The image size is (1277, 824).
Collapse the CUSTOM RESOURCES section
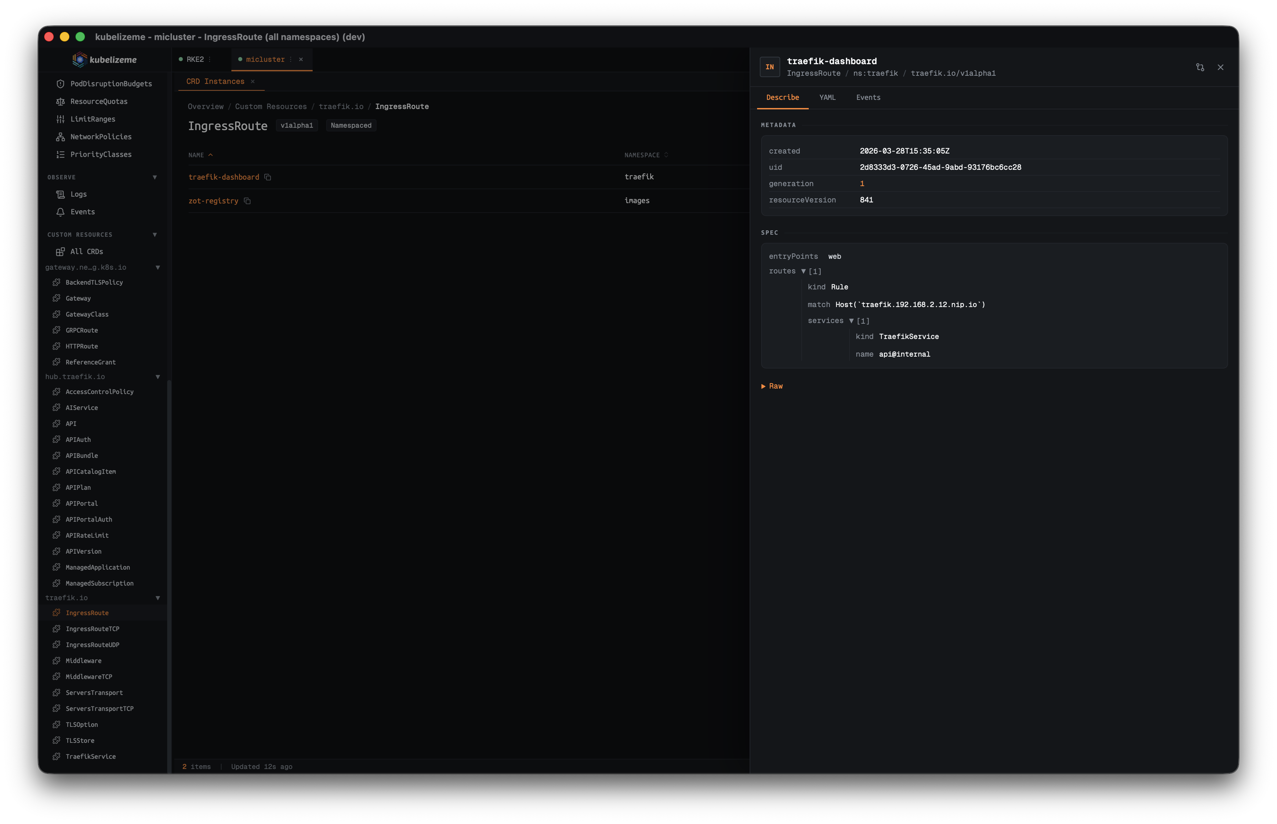[155, 235]
